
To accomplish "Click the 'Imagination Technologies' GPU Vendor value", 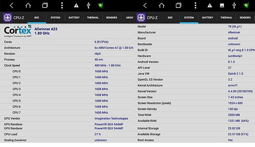I will pos(111,118).
